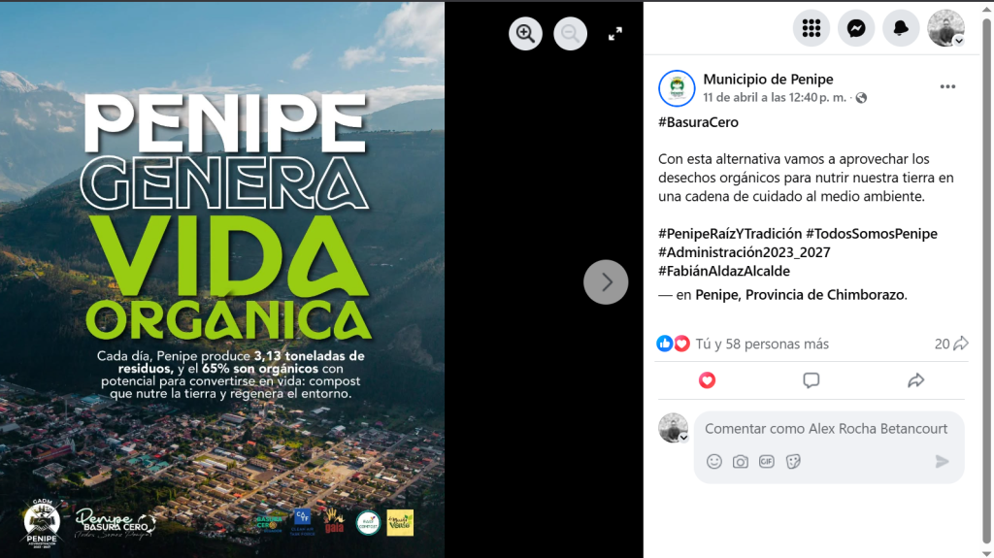Open the comment icon on the post
Screen dimensions: 994x558
tap(811, 380)
